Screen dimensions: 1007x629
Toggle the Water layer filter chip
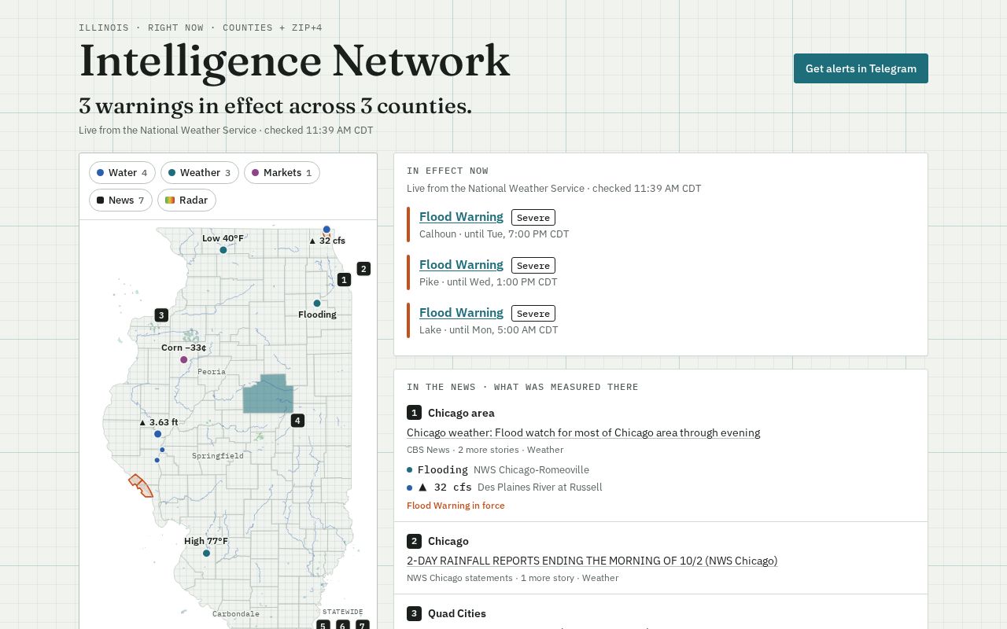tap(122, 173)
